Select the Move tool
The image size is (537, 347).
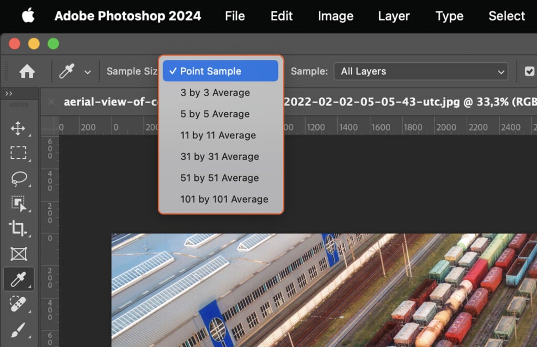19,128
